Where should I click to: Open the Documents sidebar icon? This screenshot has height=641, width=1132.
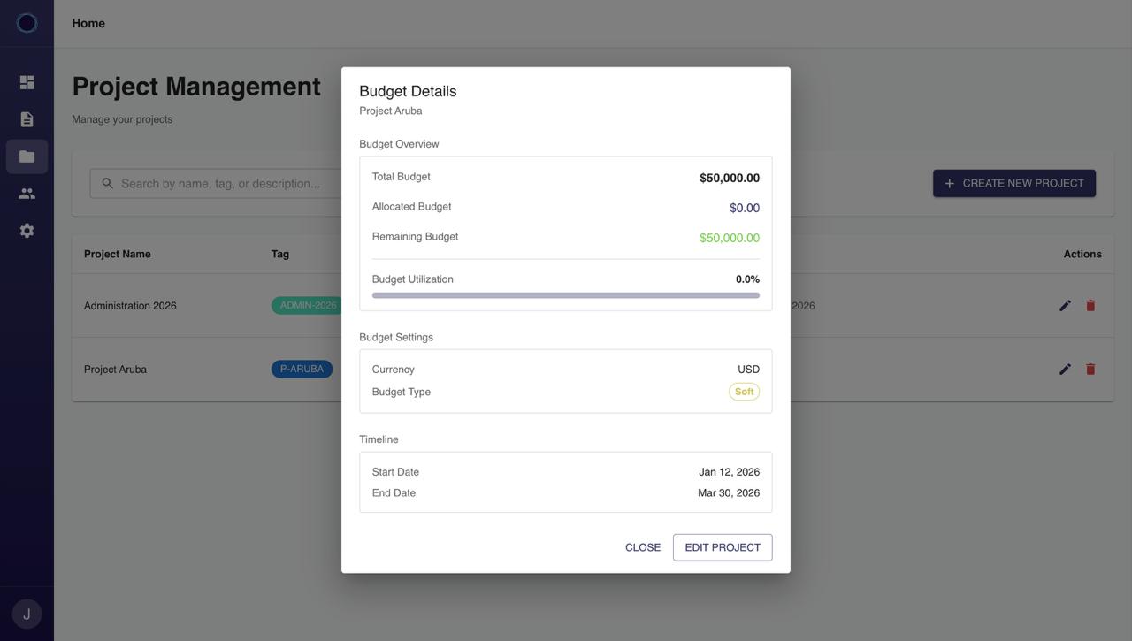click(27, 119)
